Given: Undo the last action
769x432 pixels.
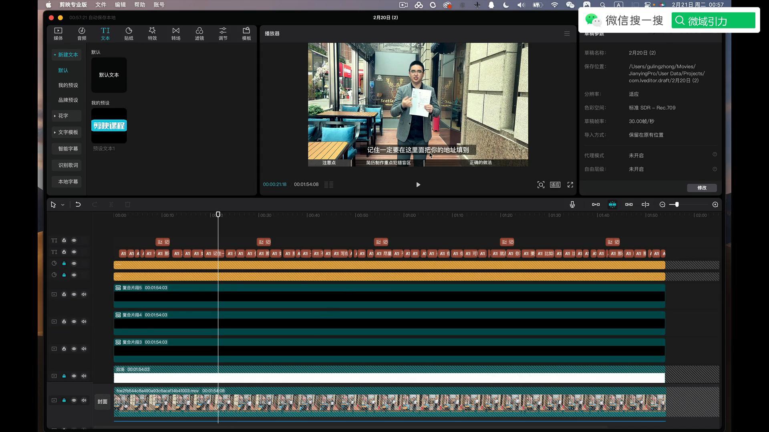Looking at the screenshot, I should (x=78, y=204).
